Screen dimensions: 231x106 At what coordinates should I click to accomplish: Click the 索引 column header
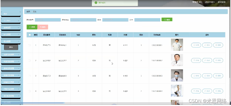36,35
